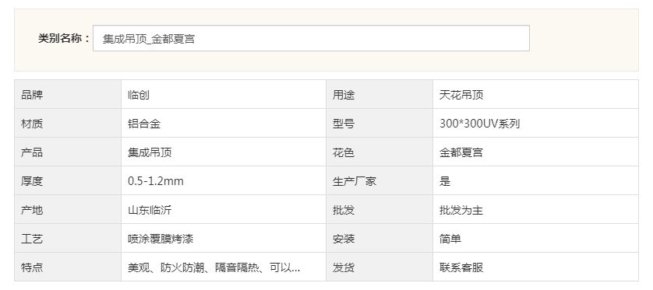The width and height of the screenshot is (653, 290).
Task: Click the 批发为主 wholesale value
Action: tap(461, 210)
